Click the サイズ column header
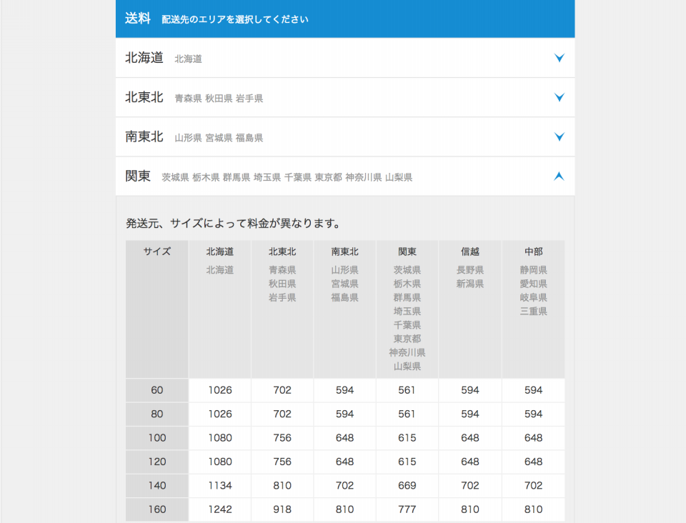Image resolution: width=686 pixels, height=523 pixels. click(157, 251)
